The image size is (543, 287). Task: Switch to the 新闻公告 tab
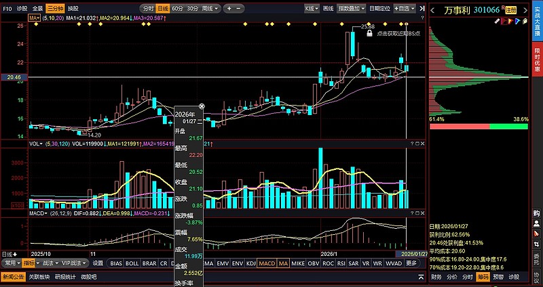(x=12, y=276)
